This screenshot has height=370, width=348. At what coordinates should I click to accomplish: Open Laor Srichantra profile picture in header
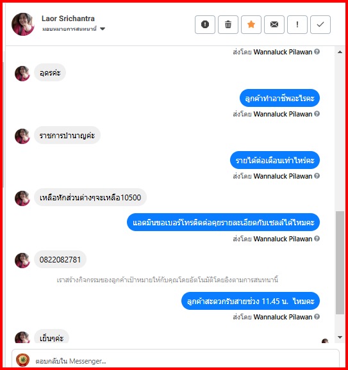pos(22,24)
